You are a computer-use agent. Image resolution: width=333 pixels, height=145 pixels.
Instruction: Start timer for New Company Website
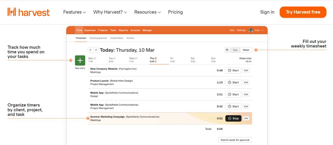pos(233,70)
